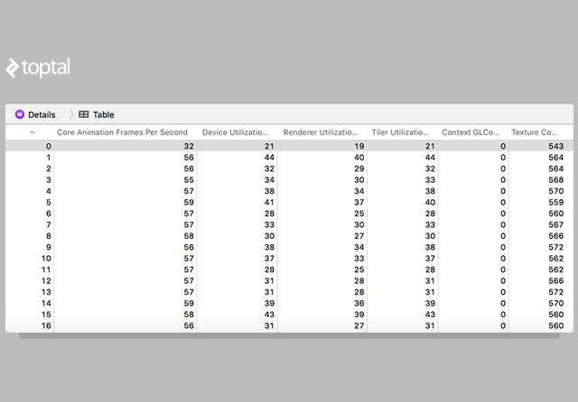This screenshot has height=402, width=578.
Task: Click frames per second value 59 in row 5
Action: pyautogui.click(x=189, y=202)
